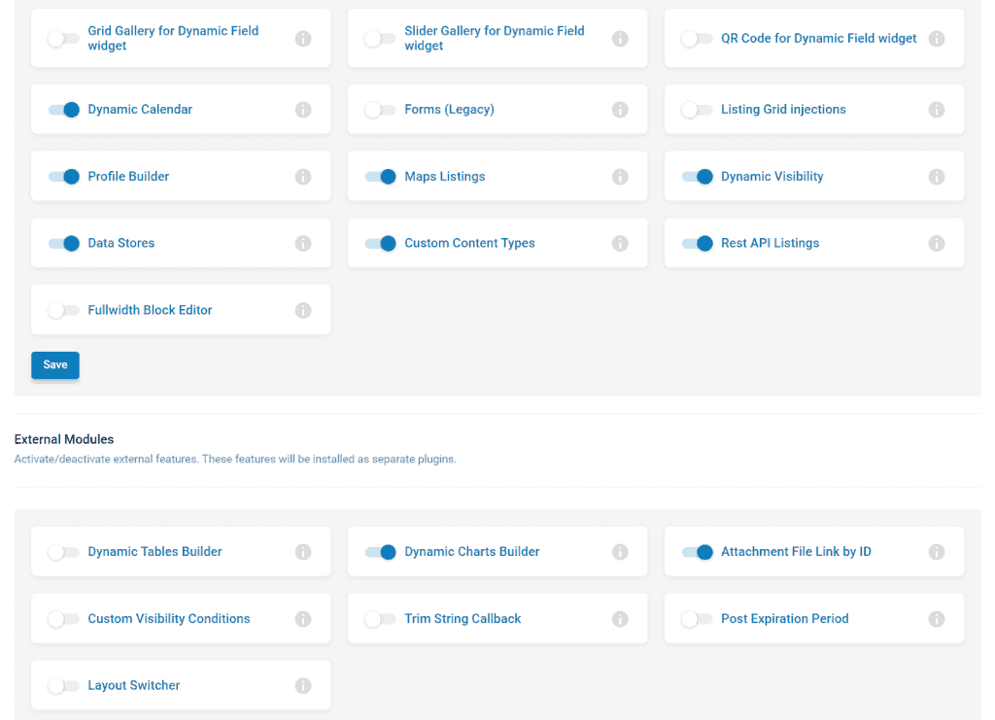
Task: Disable the Dynamic Calendar toggle
Action: [64, 110]
